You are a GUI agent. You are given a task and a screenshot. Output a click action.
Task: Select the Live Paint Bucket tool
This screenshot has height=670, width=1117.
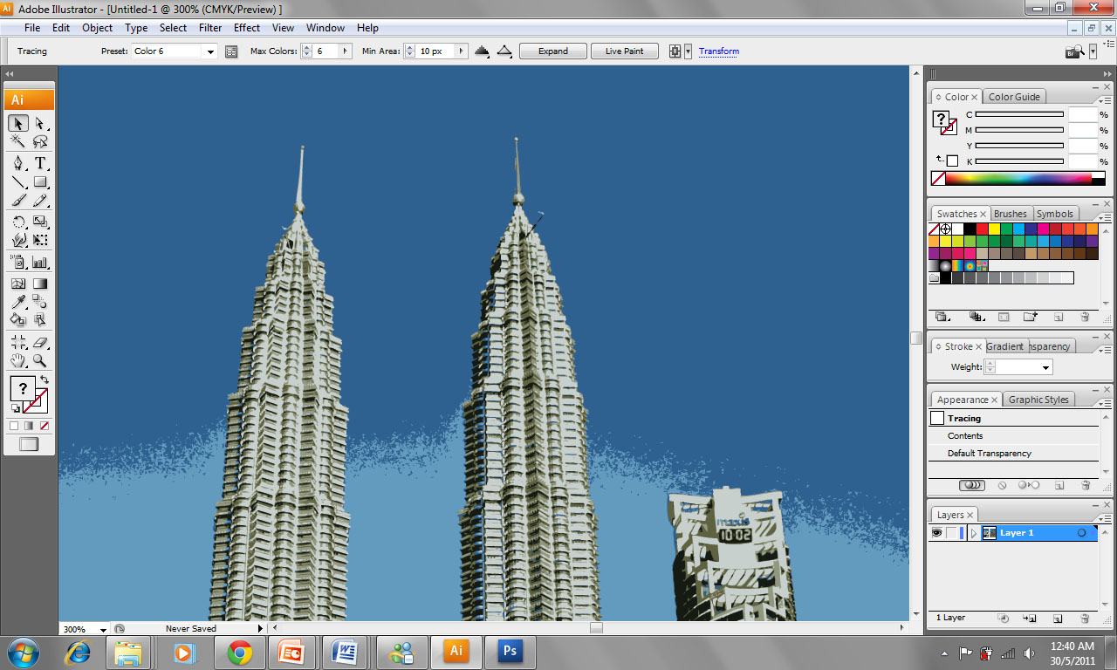pyautogui.click(x=17, y=319)
